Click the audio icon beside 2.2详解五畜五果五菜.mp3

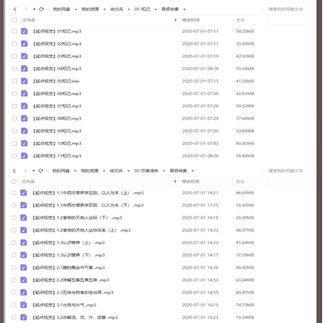(25, 280)
